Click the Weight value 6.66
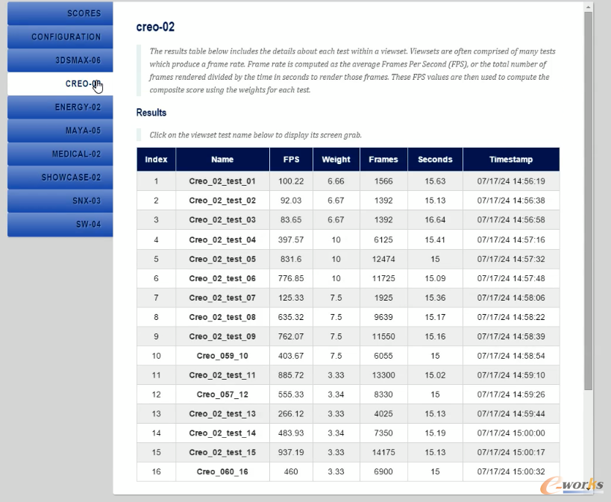This screenshot has height=502, width=611. pos(336,181)
